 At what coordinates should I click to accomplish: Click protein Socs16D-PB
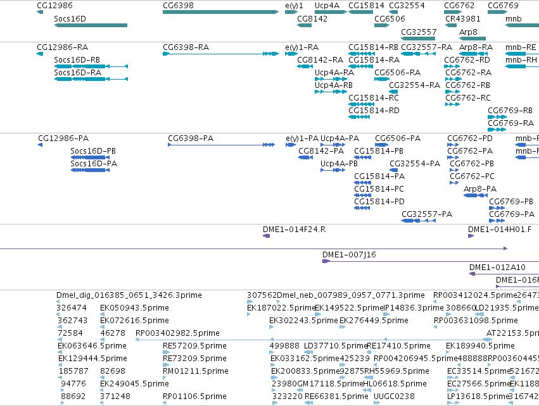[x=90, y=157]
